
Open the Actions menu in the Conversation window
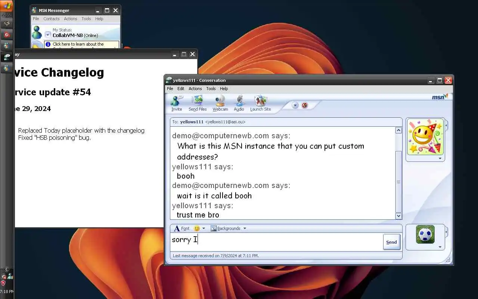[195, 89]
